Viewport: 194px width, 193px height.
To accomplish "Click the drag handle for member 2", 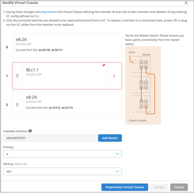I will pos(17,105).
